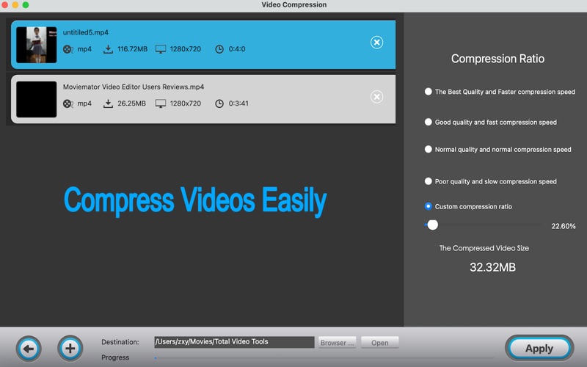Click the film reel icon on untitled5.mp4
587x367 pixels.
[68, 49]
